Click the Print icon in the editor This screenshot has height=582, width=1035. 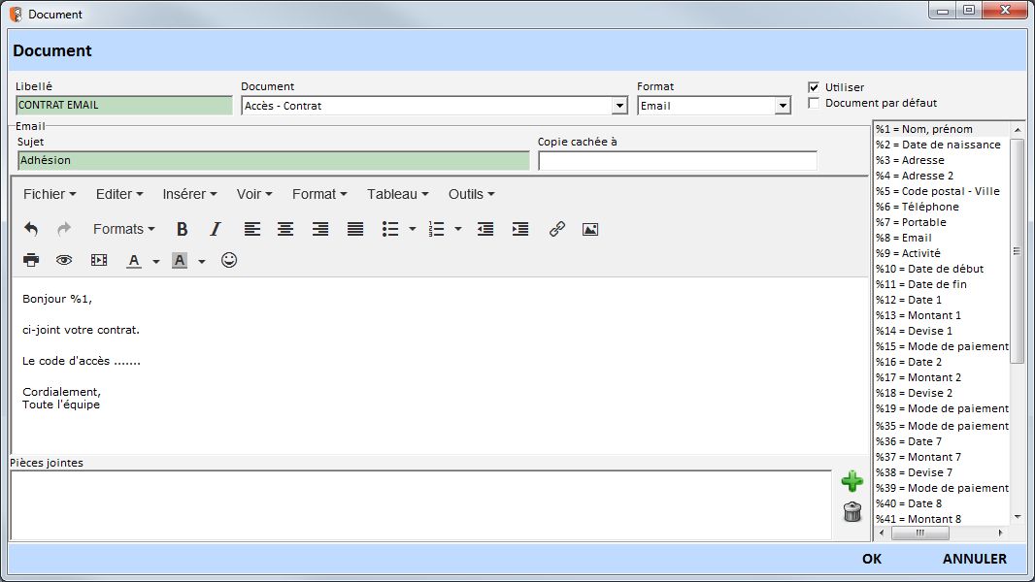pos(31,260)
